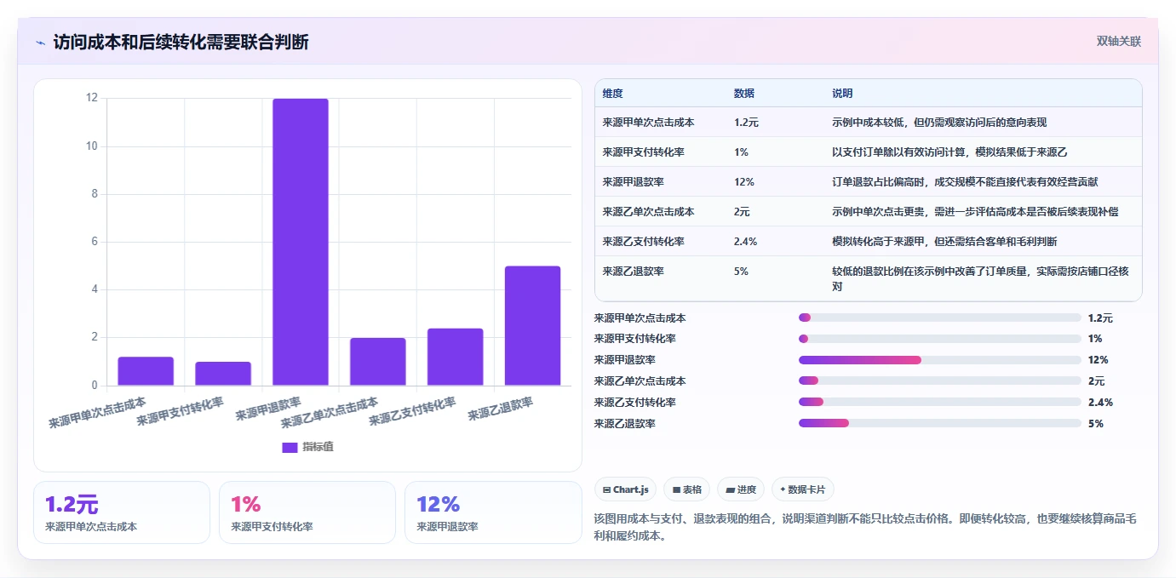Click the 2.4% cell in the table
This screenshot has height=578, width=1176.
point(745,242)
